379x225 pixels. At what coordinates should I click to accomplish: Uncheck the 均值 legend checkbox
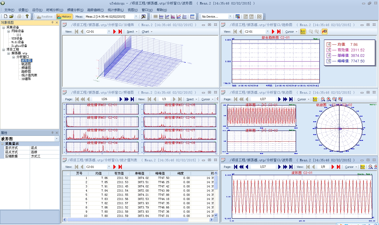(x=329, y=44)
